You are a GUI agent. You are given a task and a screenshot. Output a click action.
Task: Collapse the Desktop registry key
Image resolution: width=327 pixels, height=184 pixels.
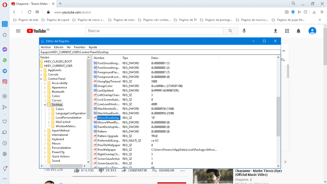45,105
